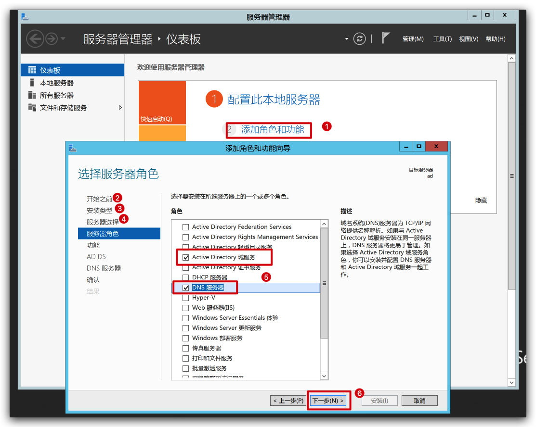The image size is (536, 427).
Task: Open the notifications flag icon
Action: (x=385, y=38)
